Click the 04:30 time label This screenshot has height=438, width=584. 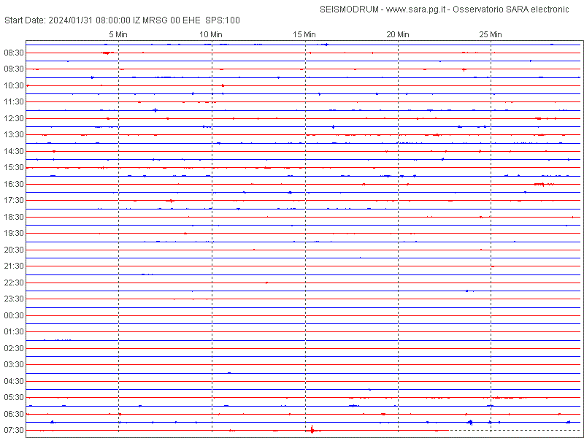pyautogui.click(x=14, y=381)
